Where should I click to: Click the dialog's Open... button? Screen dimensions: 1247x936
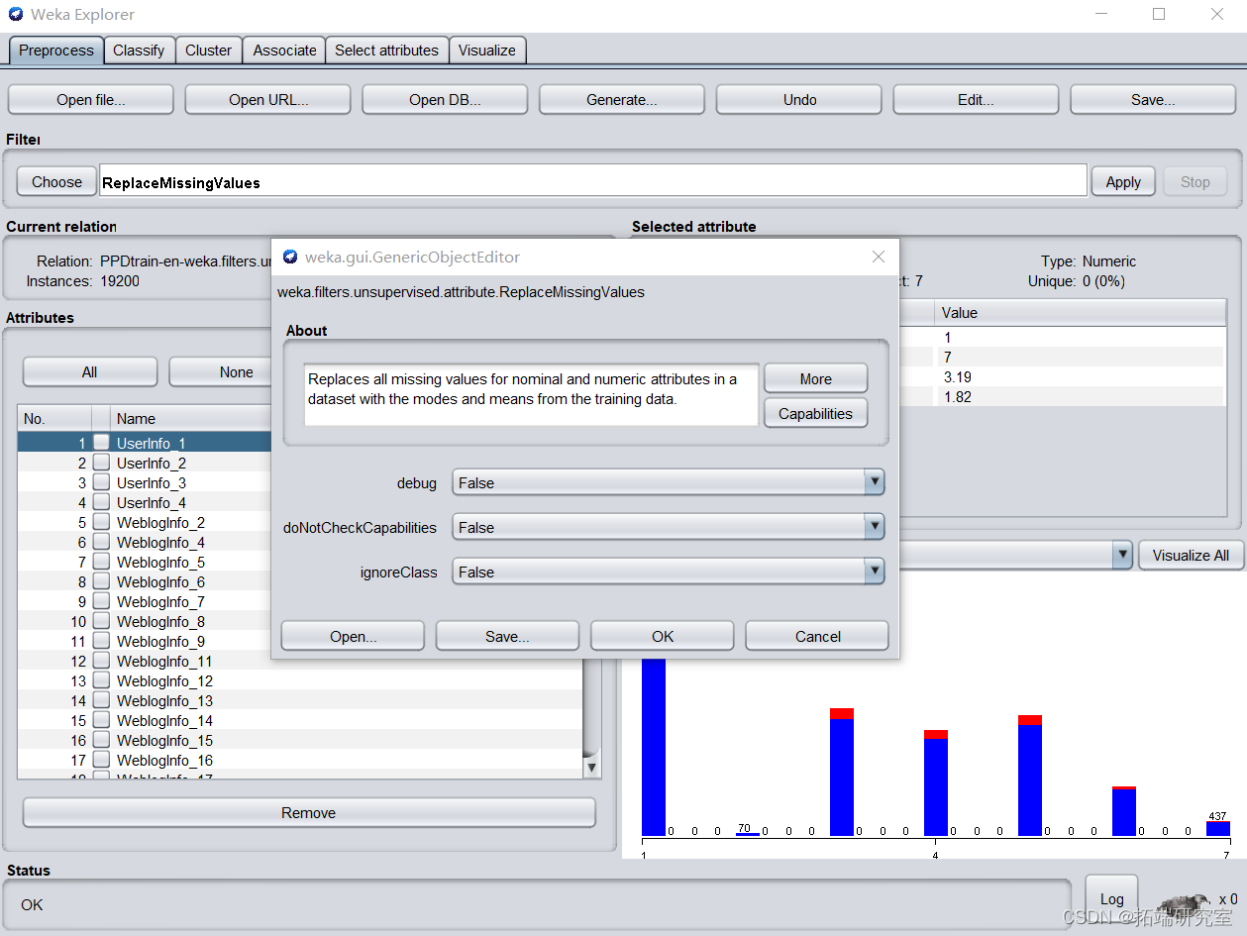pyautogui.click(x=353, y=636)
